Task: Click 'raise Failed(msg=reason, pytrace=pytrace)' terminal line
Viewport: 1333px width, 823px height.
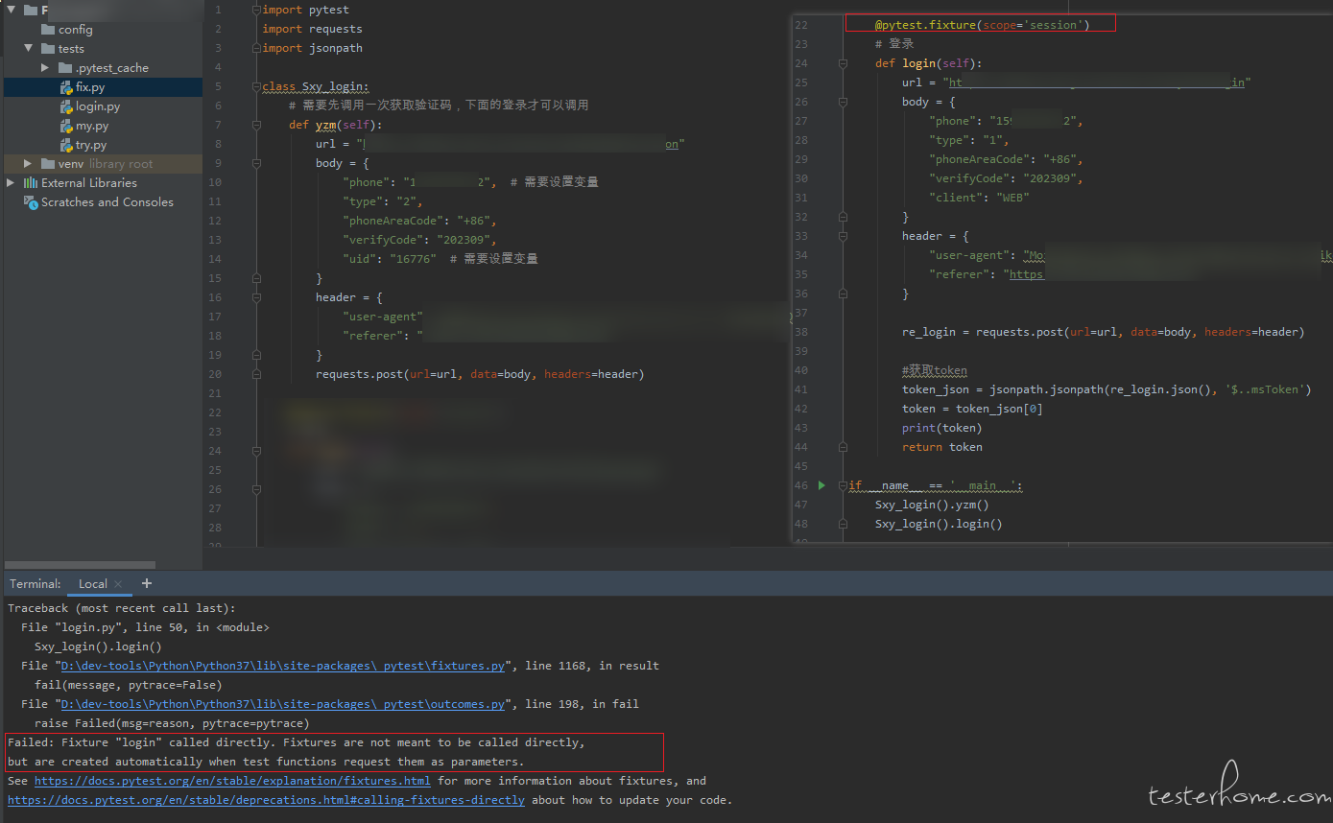Action: (172, 723)
